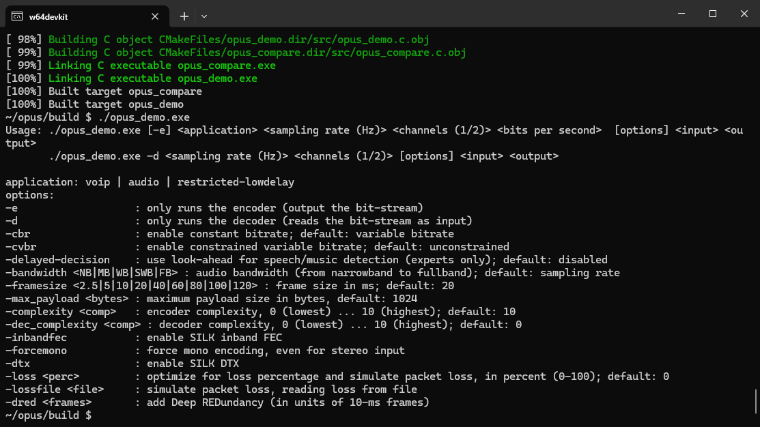
Task: Click the final ~/opus/build $ prompt line
Action: point(48,415)
